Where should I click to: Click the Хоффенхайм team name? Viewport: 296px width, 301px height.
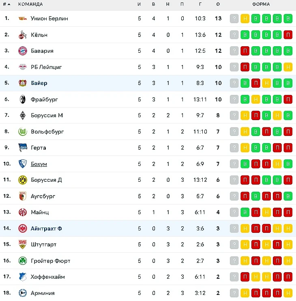pyautogui.click(x=48, y=277)
